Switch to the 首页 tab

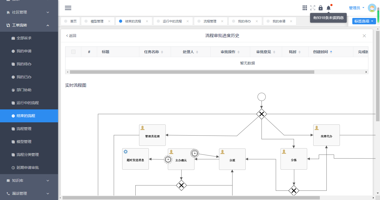tap(70, 21)
